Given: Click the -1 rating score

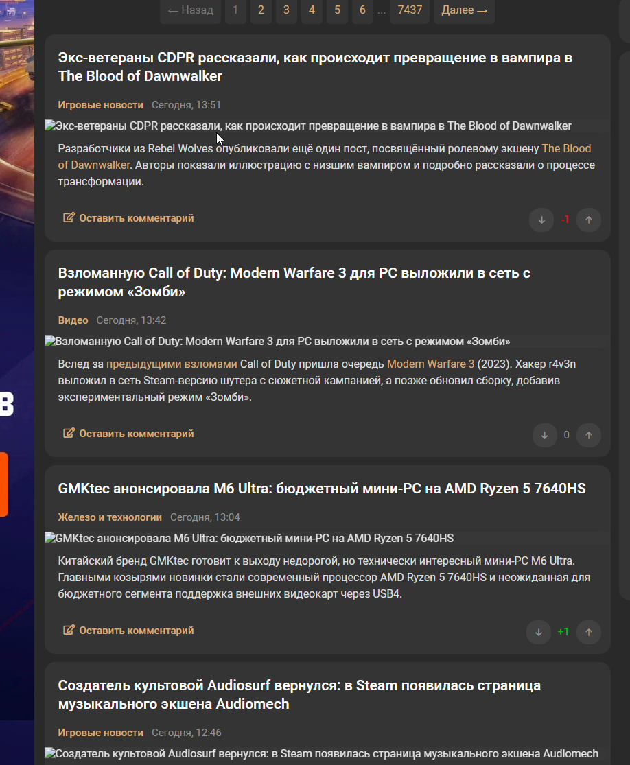Looking at the screenshot, I should pyautogui.click(x=565, y=220).
